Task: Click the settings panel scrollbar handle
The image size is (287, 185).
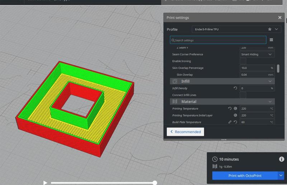Action: [278, 68]
